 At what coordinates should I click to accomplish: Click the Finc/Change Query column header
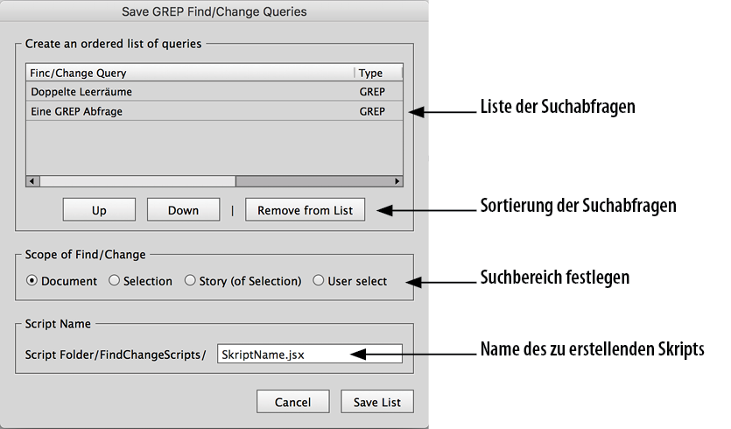[x=190, y=73]
